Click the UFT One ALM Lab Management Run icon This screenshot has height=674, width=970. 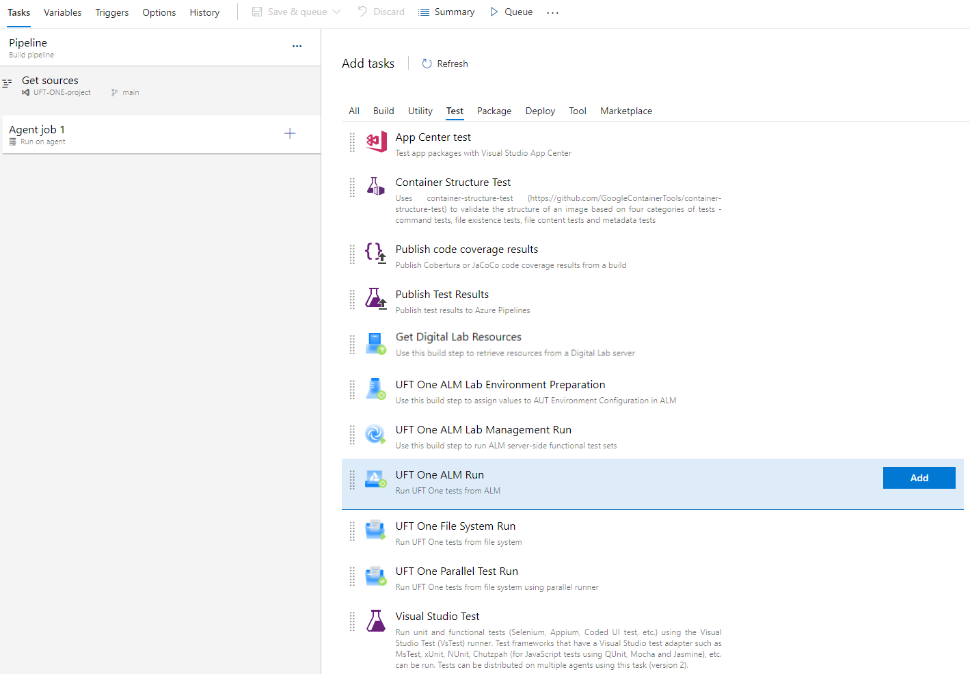pyautogui.click(x=375, y=434)
